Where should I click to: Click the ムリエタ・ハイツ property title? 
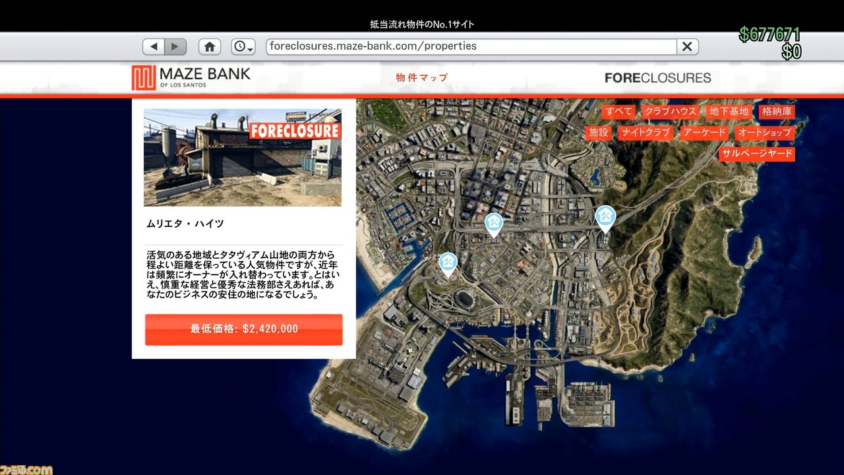pos(185,224)
